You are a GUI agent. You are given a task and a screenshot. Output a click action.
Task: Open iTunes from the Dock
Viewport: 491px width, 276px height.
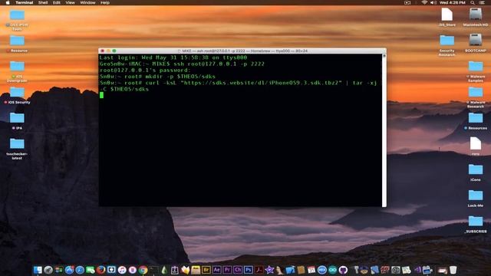[x=122, y=270]
